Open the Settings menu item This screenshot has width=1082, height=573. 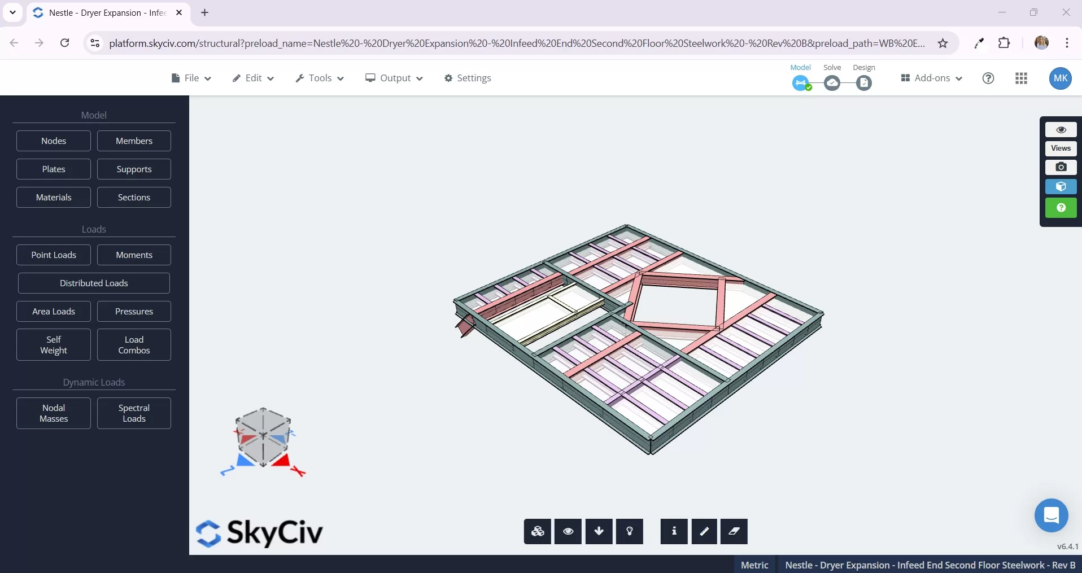[468, 78]
